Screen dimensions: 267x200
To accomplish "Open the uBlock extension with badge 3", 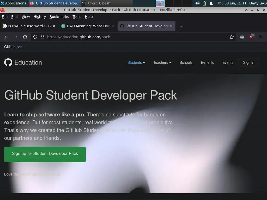I will tap(251, 37).
